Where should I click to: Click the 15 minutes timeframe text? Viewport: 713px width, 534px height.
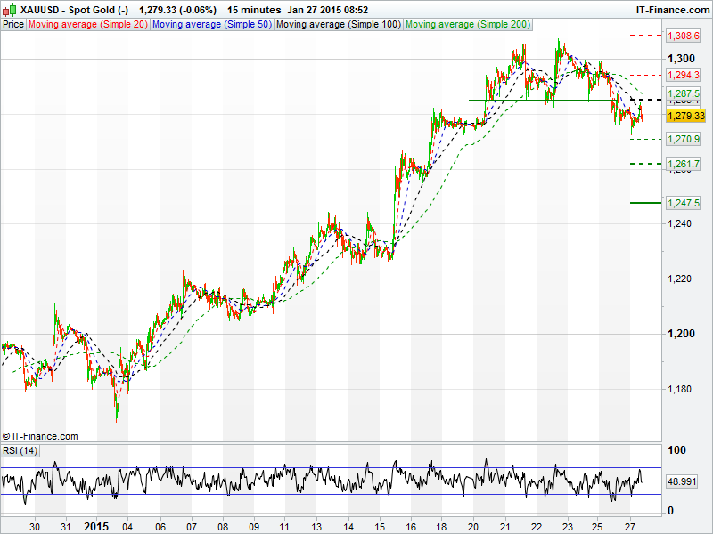point(253,10)
